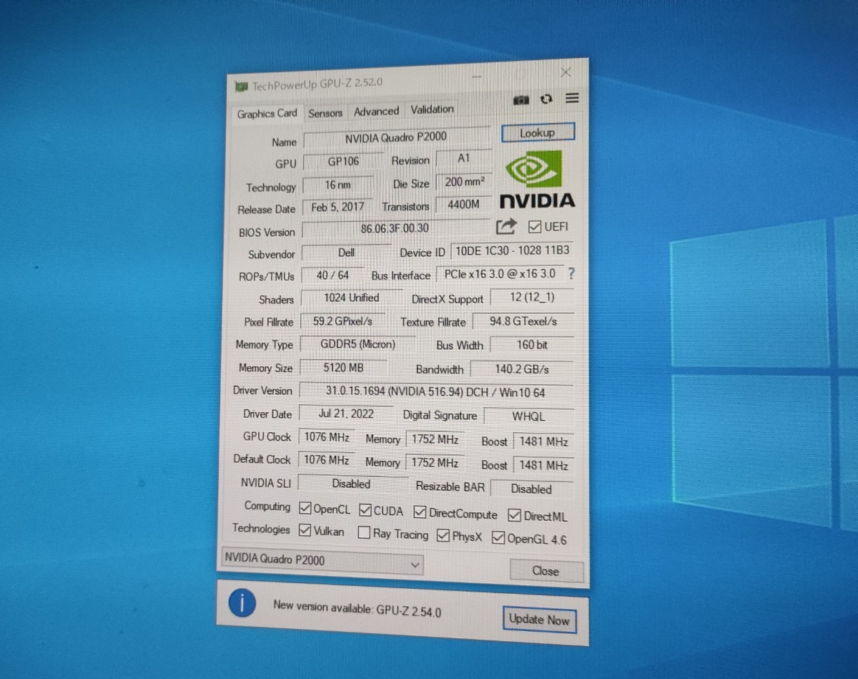This screenshot has width=858, height=679.
Task: Switch to the Sensors tab
Action: [x=325, y=112]
